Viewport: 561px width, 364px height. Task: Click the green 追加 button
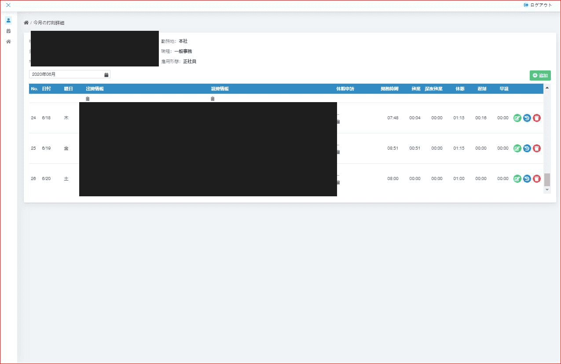[540, 76]
